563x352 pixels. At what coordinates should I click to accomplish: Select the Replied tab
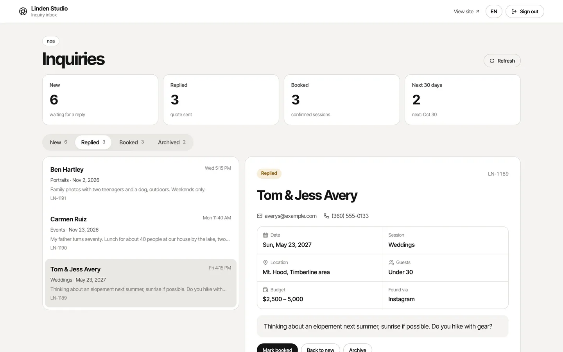93,142
